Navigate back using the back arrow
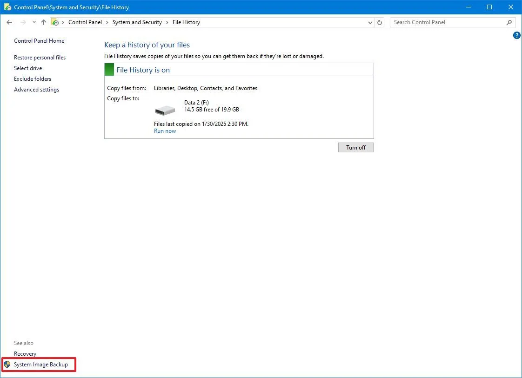The image size is (522, 378). 9,22
